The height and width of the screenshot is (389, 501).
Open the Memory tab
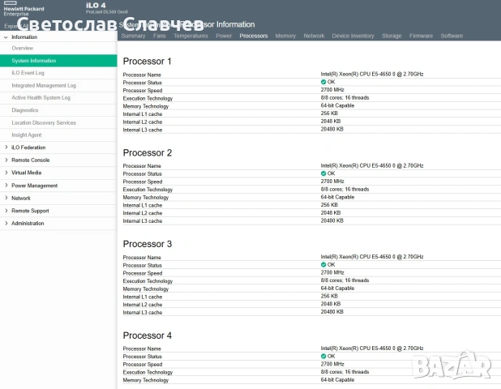285,36
